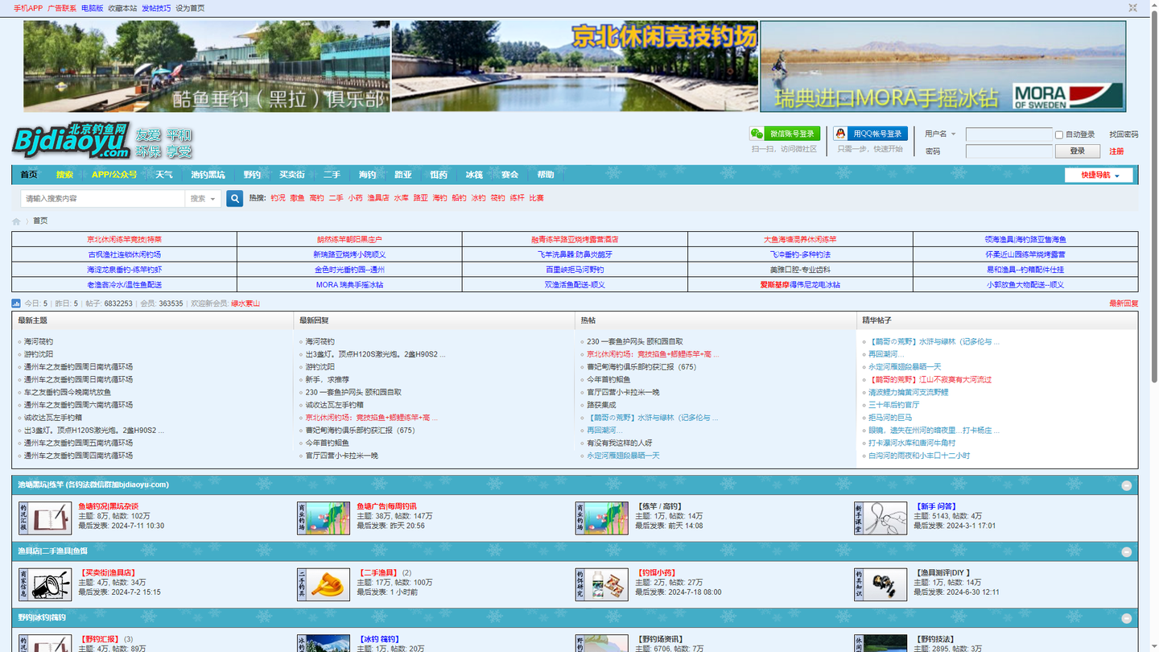1159x652 pixels.
Task: Click the 密码 password input field
Action: tap(1009, 151)
